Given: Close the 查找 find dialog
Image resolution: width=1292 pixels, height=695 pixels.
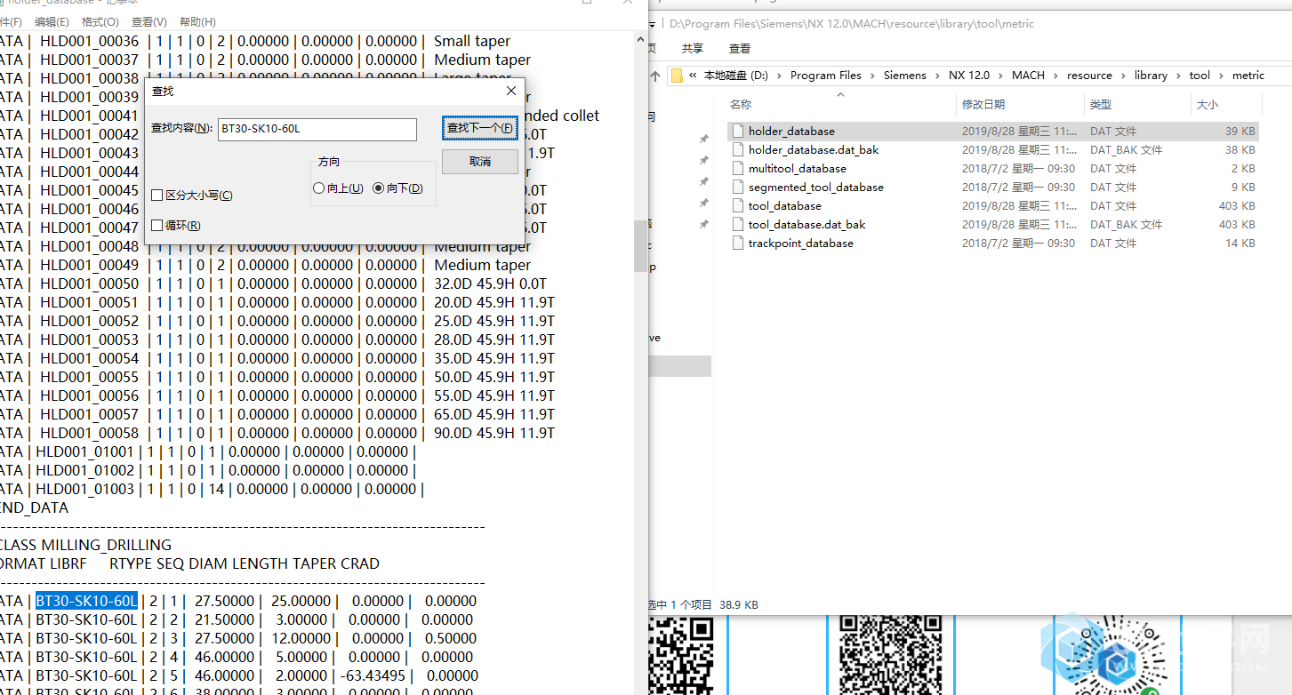Looking at the screenshot, I should point(511,91).
